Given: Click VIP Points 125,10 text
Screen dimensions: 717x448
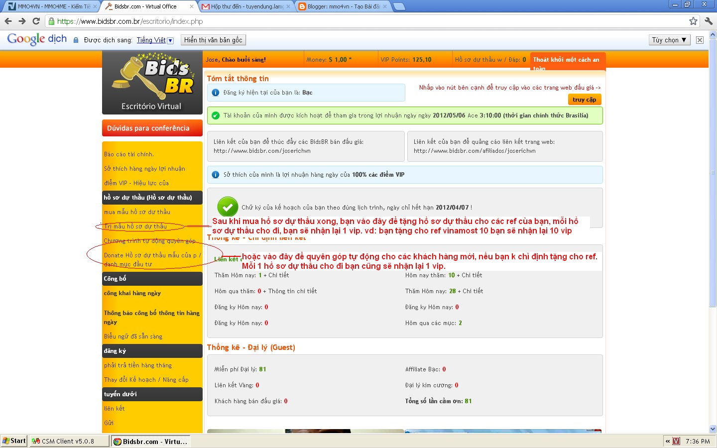Looking at the screenshot, I should [x=406, y=60].
